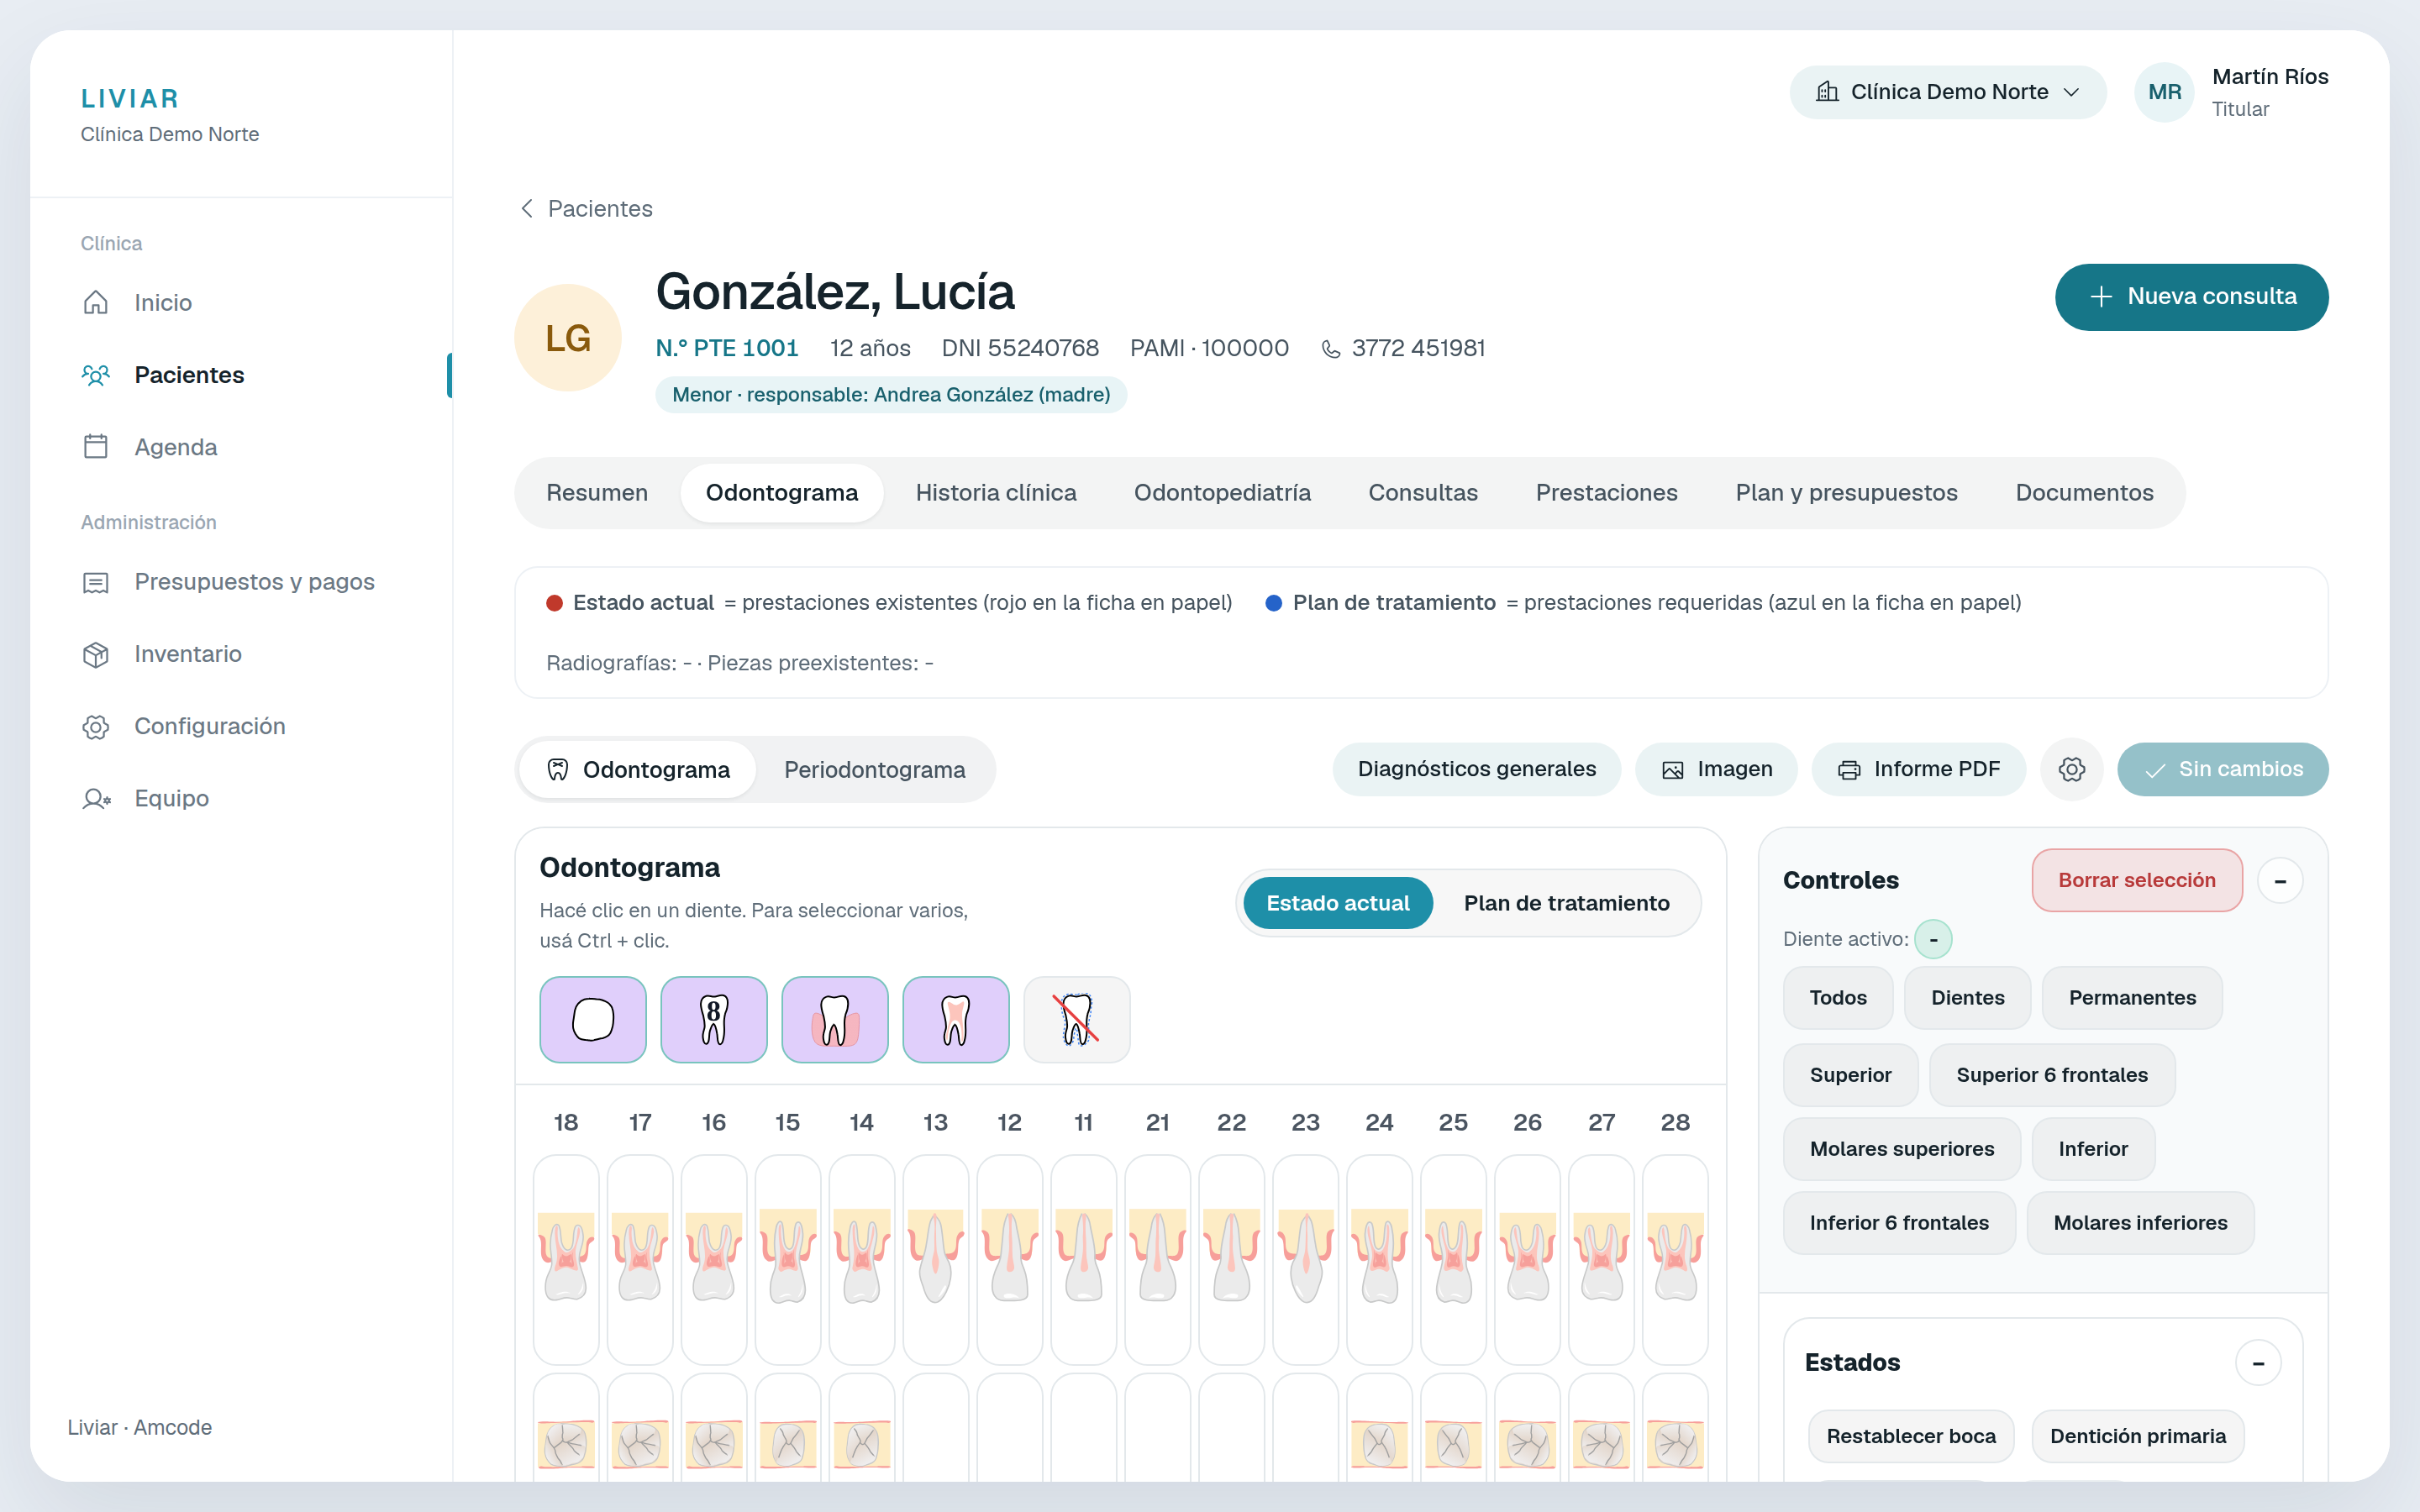Click the Informe PDF button
The width and height of the screenshot is (2420, 1512).
[x=1919, y=769]
